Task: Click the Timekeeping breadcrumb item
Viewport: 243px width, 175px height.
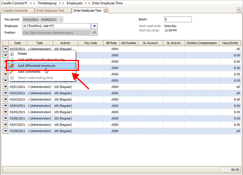Action: 48,3
